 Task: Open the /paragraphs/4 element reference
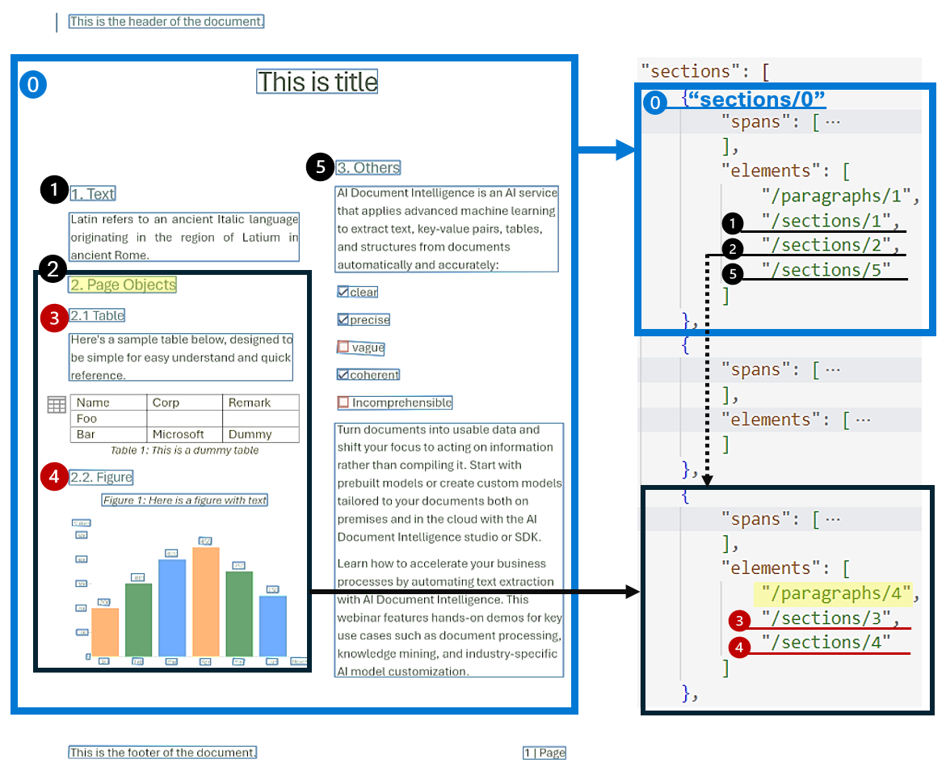click(833, 593)
